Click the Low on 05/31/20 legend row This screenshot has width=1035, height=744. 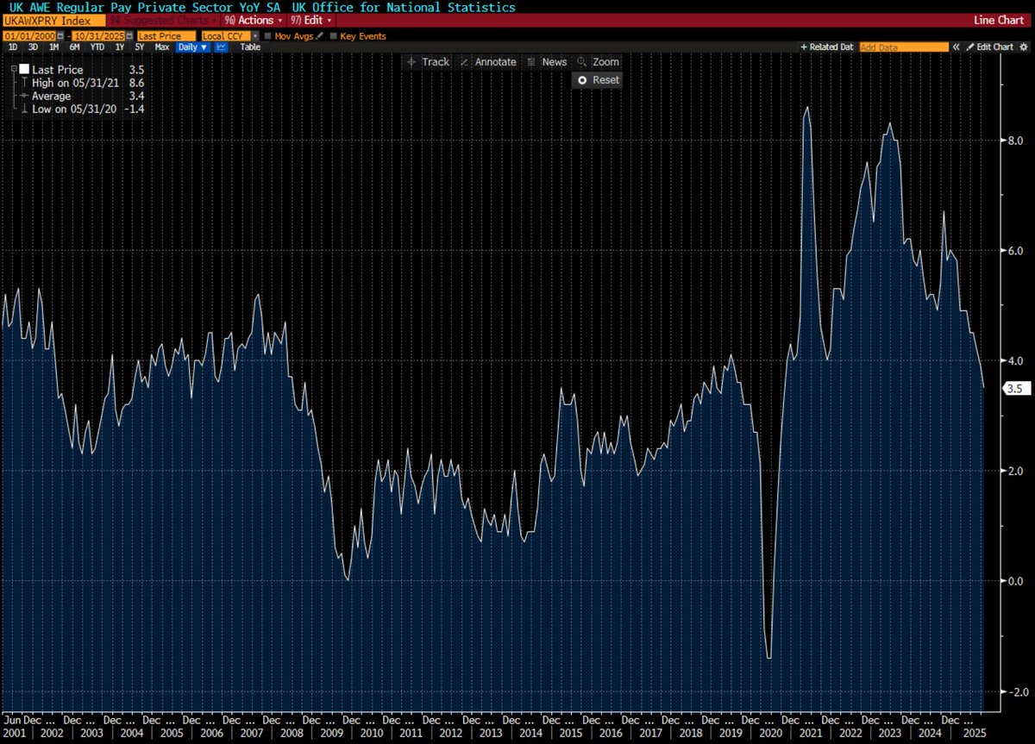point(82,110)
